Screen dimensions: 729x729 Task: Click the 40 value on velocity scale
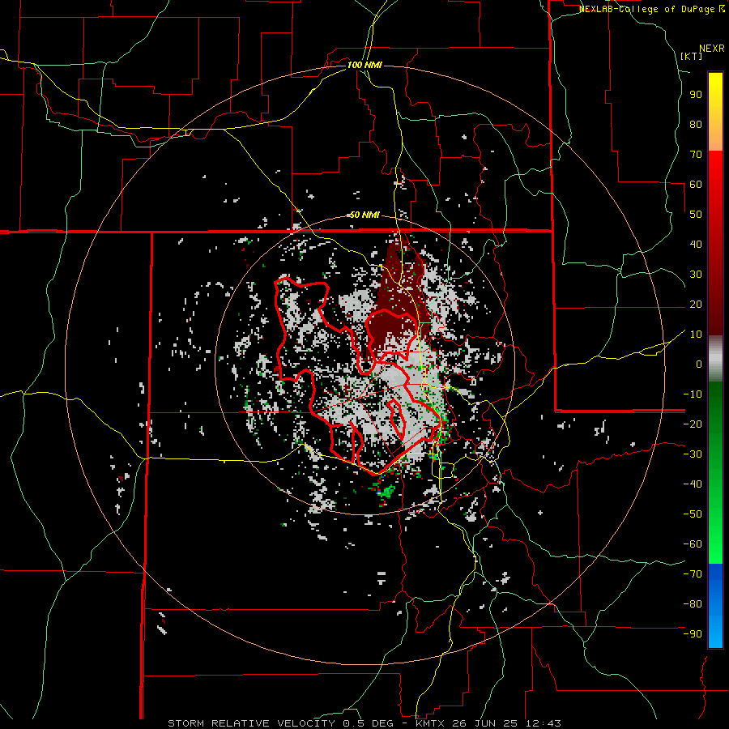click(x=696, y=245)
